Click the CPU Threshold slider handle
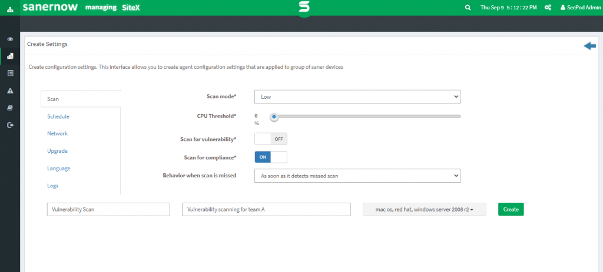The image size is (603, 272). [x=274, y=116]
